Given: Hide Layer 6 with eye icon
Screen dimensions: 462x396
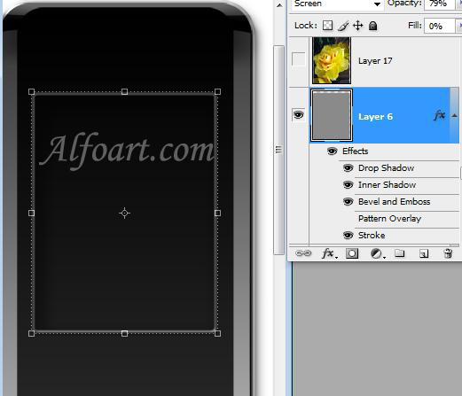Looking at the screenshot, I should pyautogui.click(x=298, y=114).
